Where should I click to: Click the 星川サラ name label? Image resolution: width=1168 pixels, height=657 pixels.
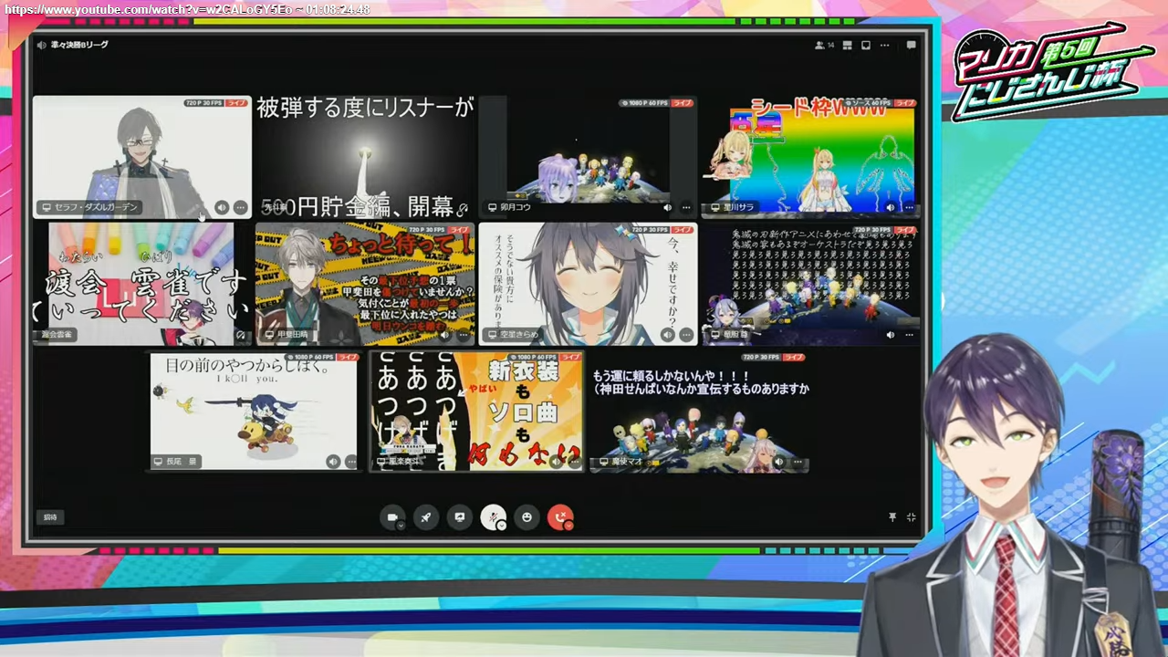pyautogui.click(x=733, y=207)
